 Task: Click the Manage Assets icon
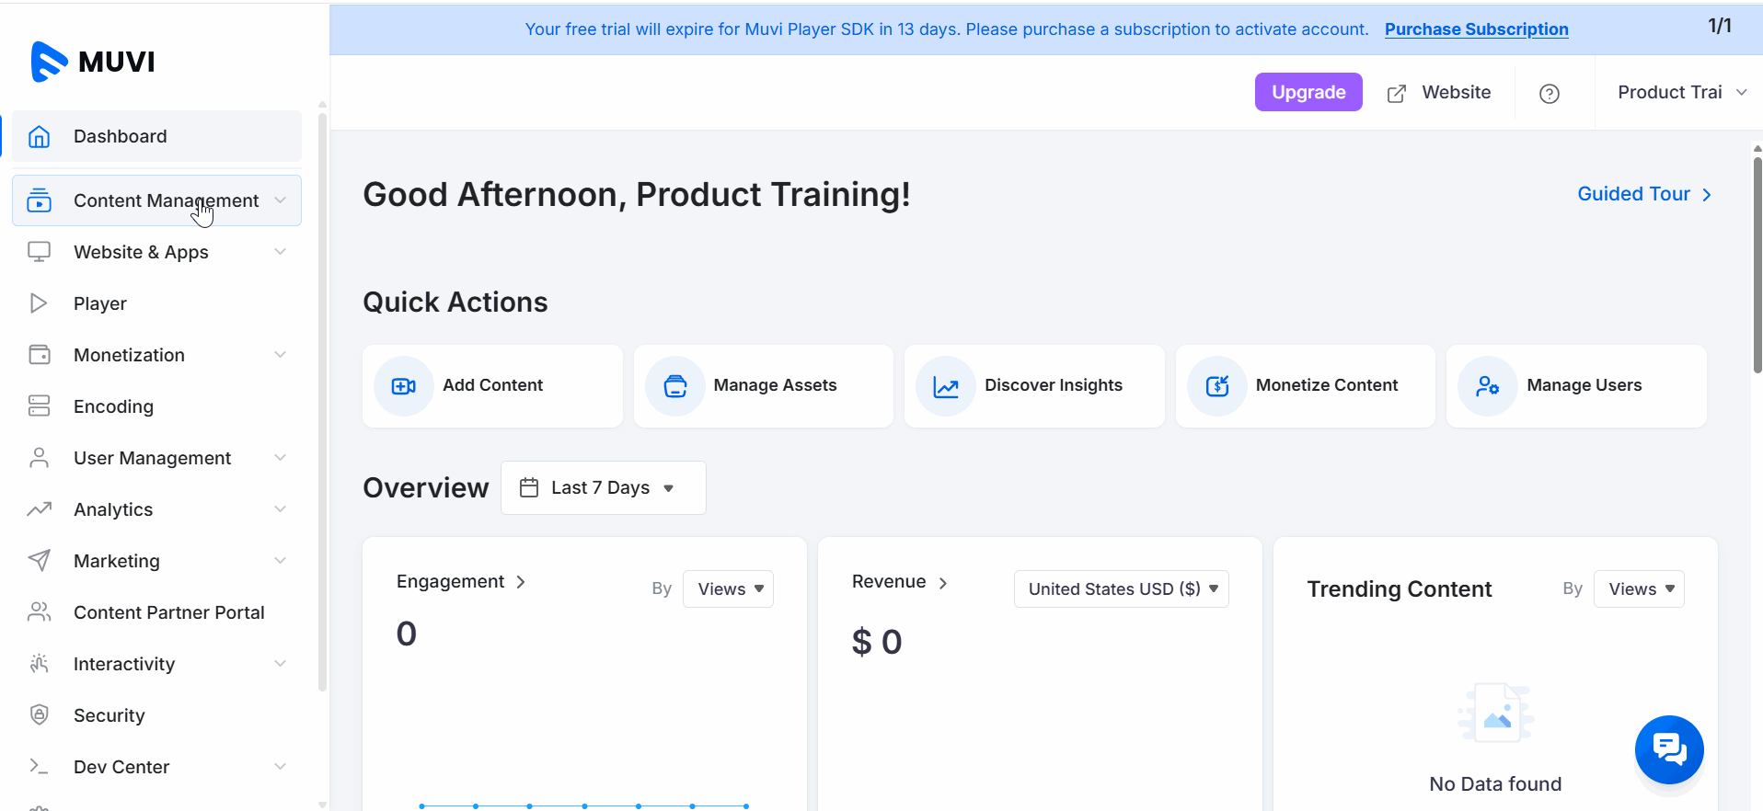click(x=674, y=386)
